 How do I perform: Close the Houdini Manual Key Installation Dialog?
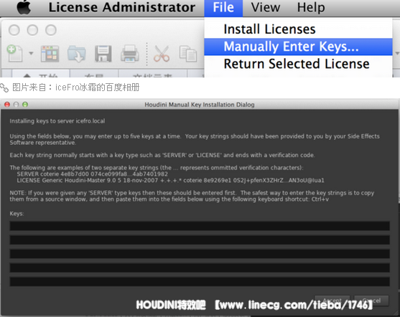tap(7, 105)
